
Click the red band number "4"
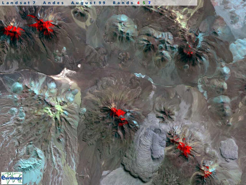point(138,3)
